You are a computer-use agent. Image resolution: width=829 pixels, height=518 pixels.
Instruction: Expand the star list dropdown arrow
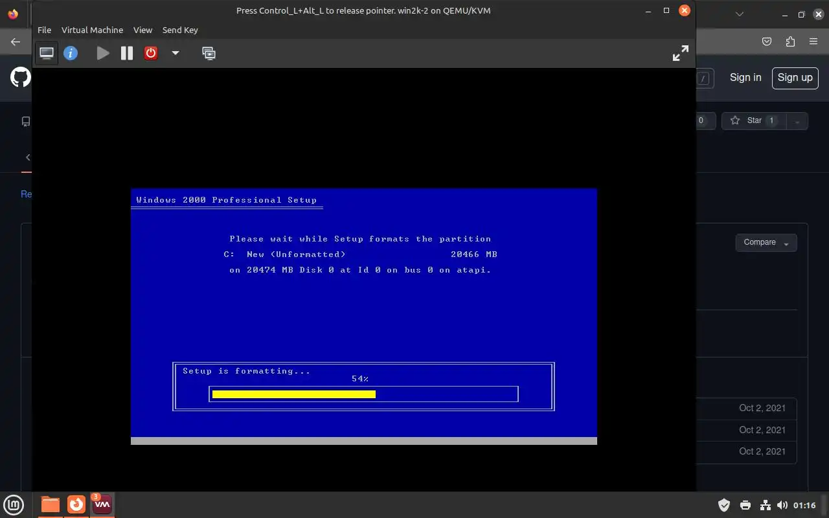coord(797,121)
